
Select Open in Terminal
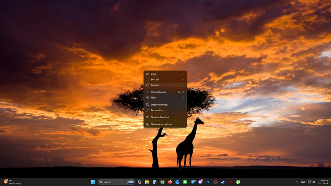point(165,117)
